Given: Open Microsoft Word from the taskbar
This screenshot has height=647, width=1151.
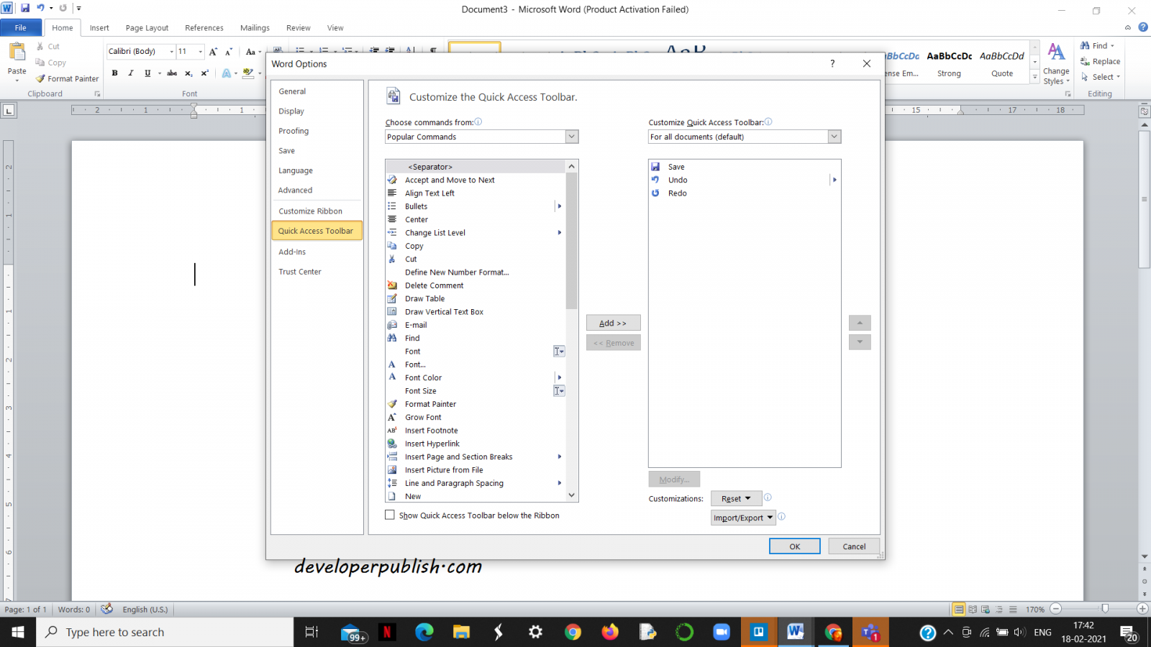Looking at the screenshot, I should coord(796,632).
